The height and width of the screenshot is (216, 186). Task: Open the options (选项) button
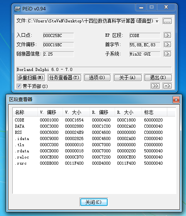click(97, 78)
